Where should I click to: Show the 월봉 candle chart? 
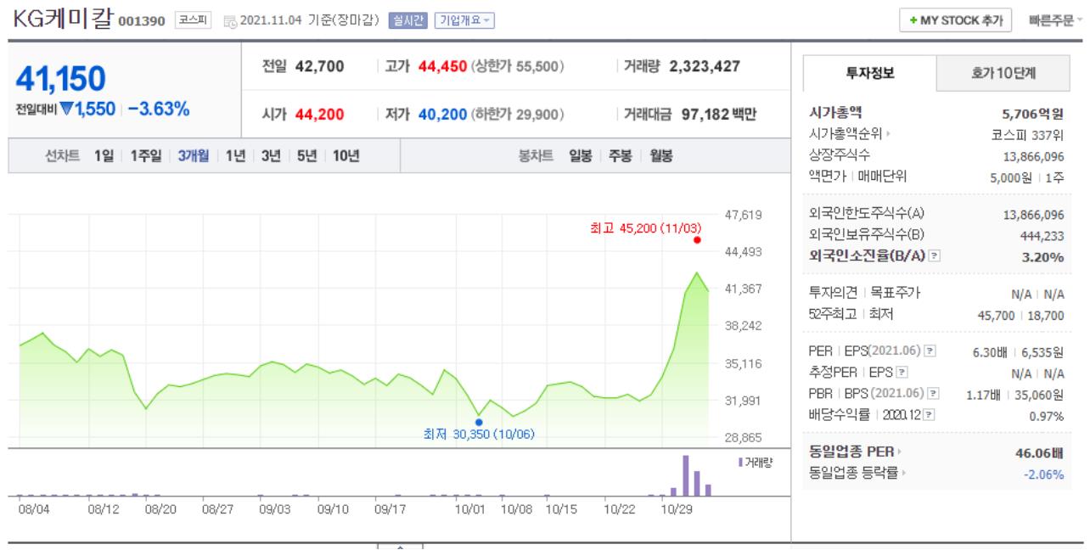[x=661, y=156]
